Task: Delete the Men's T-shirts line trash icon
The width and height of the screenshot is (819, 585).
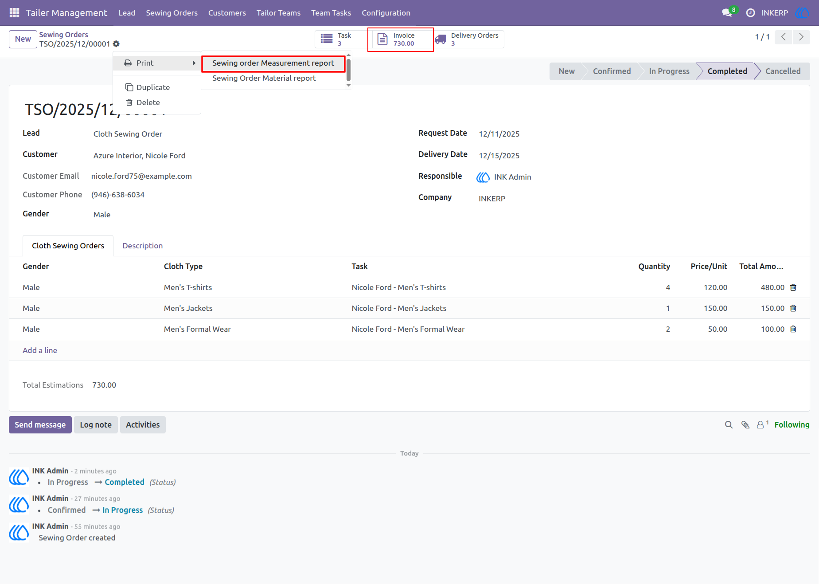Action: (793, 287)
